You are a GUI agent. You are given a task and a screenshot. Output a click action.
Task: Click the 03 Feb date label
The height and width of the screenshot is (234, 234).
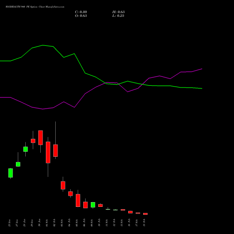click(62, 223)
